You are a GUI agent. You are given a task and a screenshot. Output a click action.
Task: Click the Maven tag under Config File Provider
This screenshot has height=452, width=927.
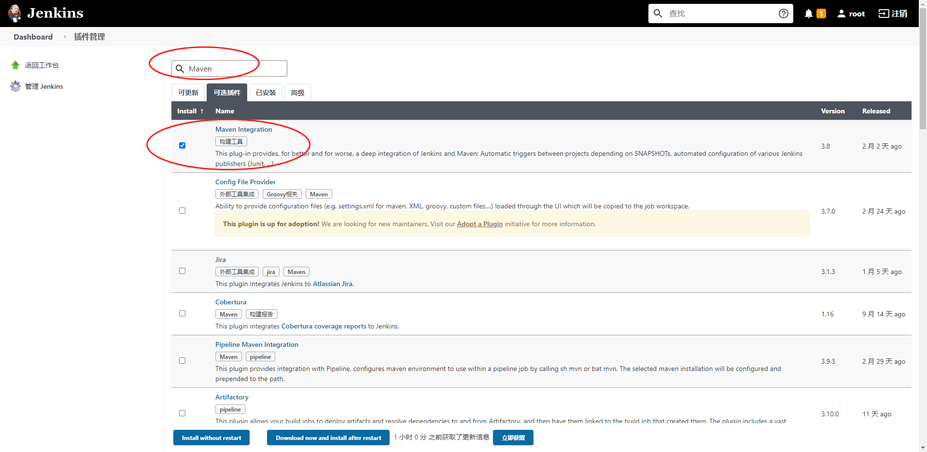(319, 194)
